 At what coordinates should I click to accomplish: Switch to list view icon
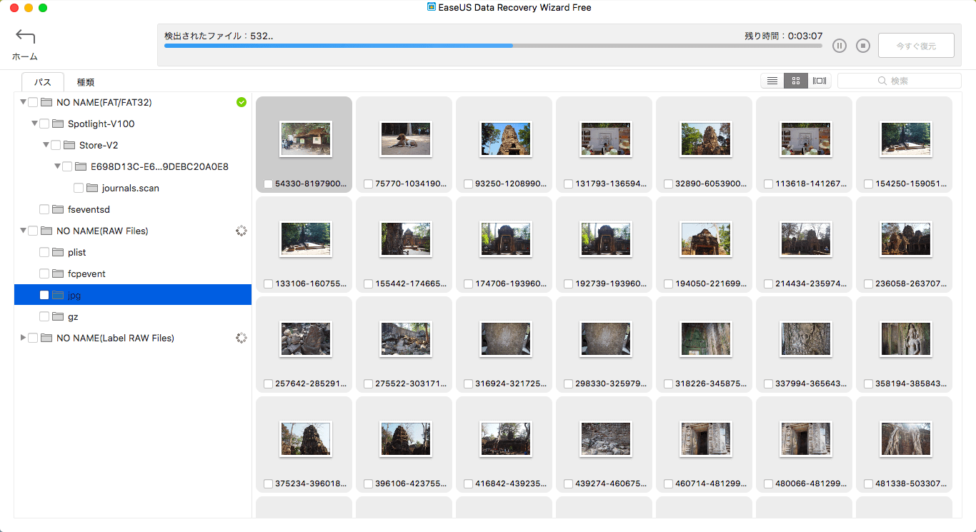point(772,81)
